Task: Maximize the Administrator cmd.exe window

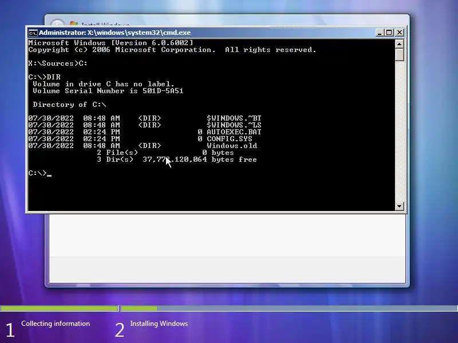Action: click(389, 33)
